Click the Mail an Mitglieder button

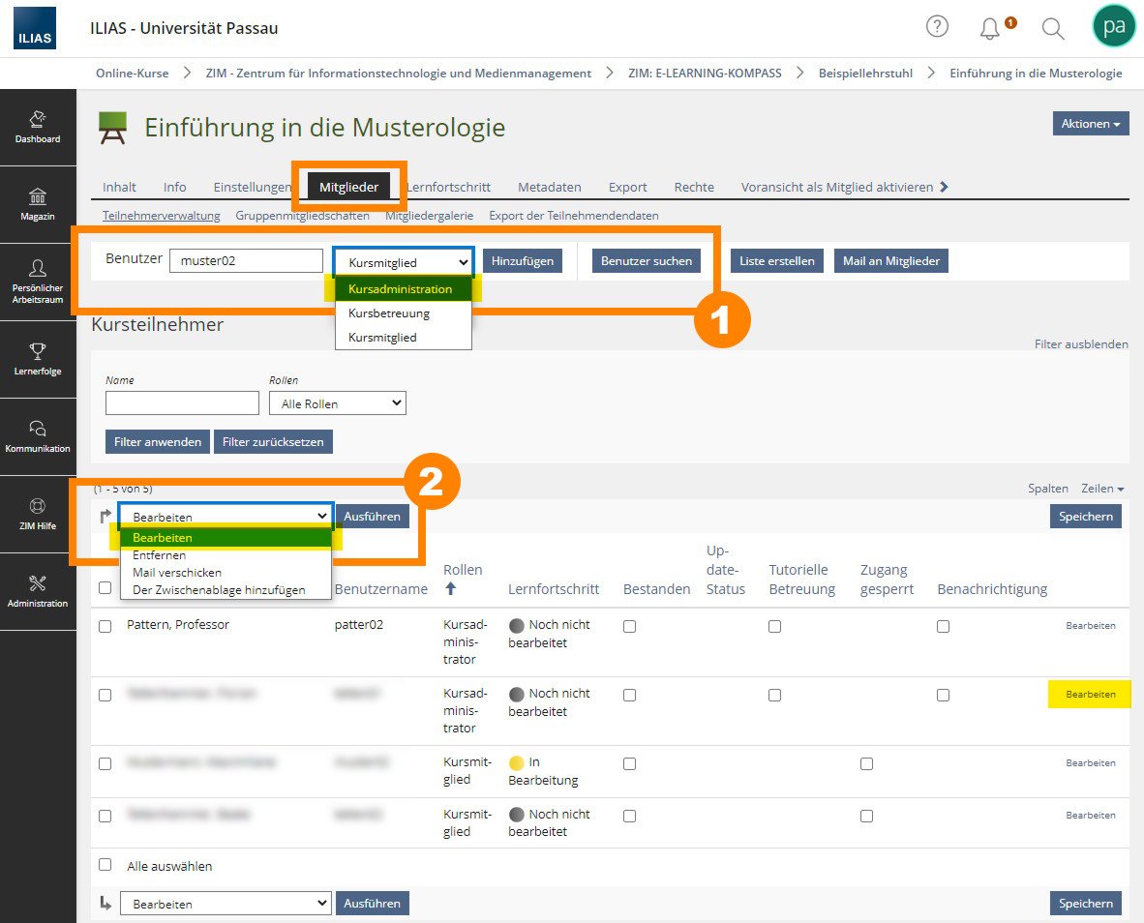(x=890, y=260)
